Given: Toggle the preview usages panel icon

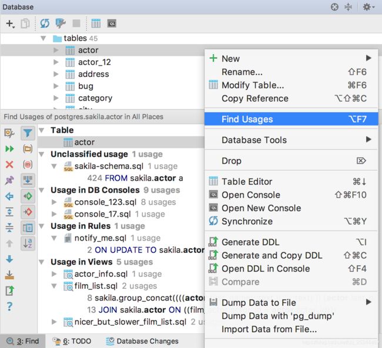Looking at the screenshot, I should tap(28, 228).
